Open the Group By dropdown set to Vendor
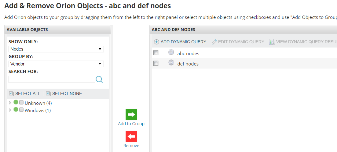The width and height of the screenshot is (337, 152). [x=56, y=64]
